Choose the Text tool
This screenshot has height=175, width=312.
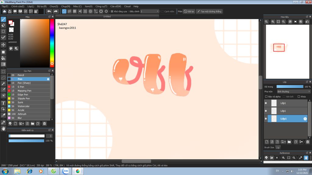(x=3, y=103)
